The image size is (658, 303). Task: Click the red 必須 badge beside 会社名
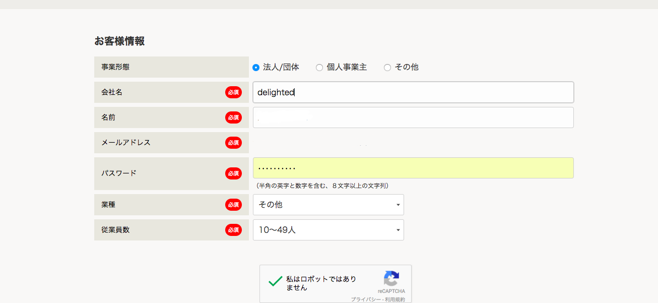click(x=233, y=92)
